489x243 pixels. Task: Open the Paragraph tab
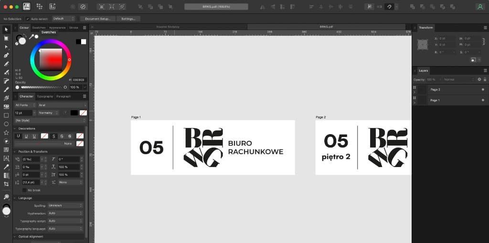pos(64,96)
